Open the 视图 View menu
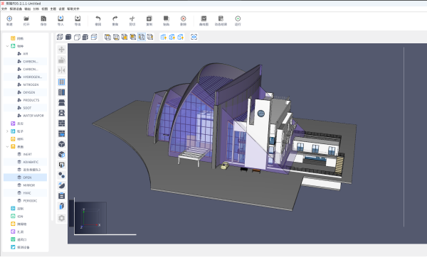The width and height of the screenshot is (427, 257). (x=45, y=9)
